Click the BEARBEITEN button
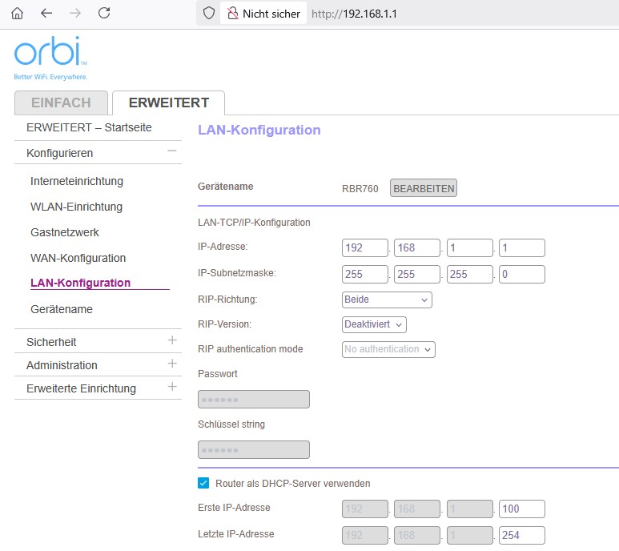Screen dimensions: 619x551 click(423, 188)
